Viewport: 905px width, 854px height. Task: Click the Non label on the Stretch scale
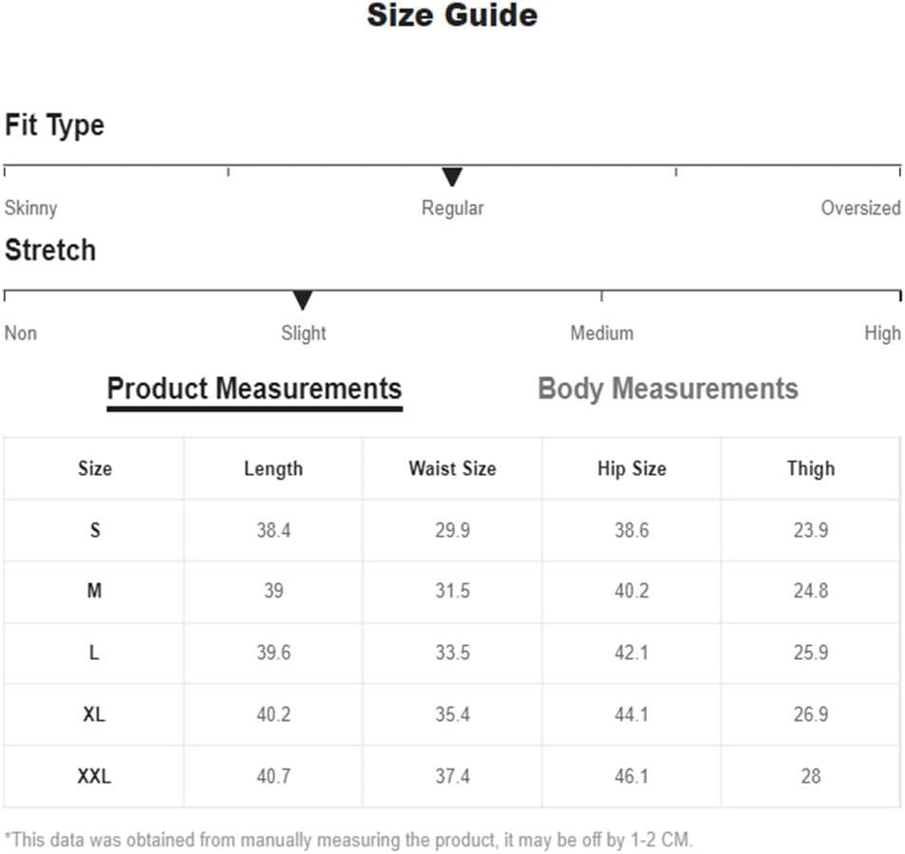21,333
